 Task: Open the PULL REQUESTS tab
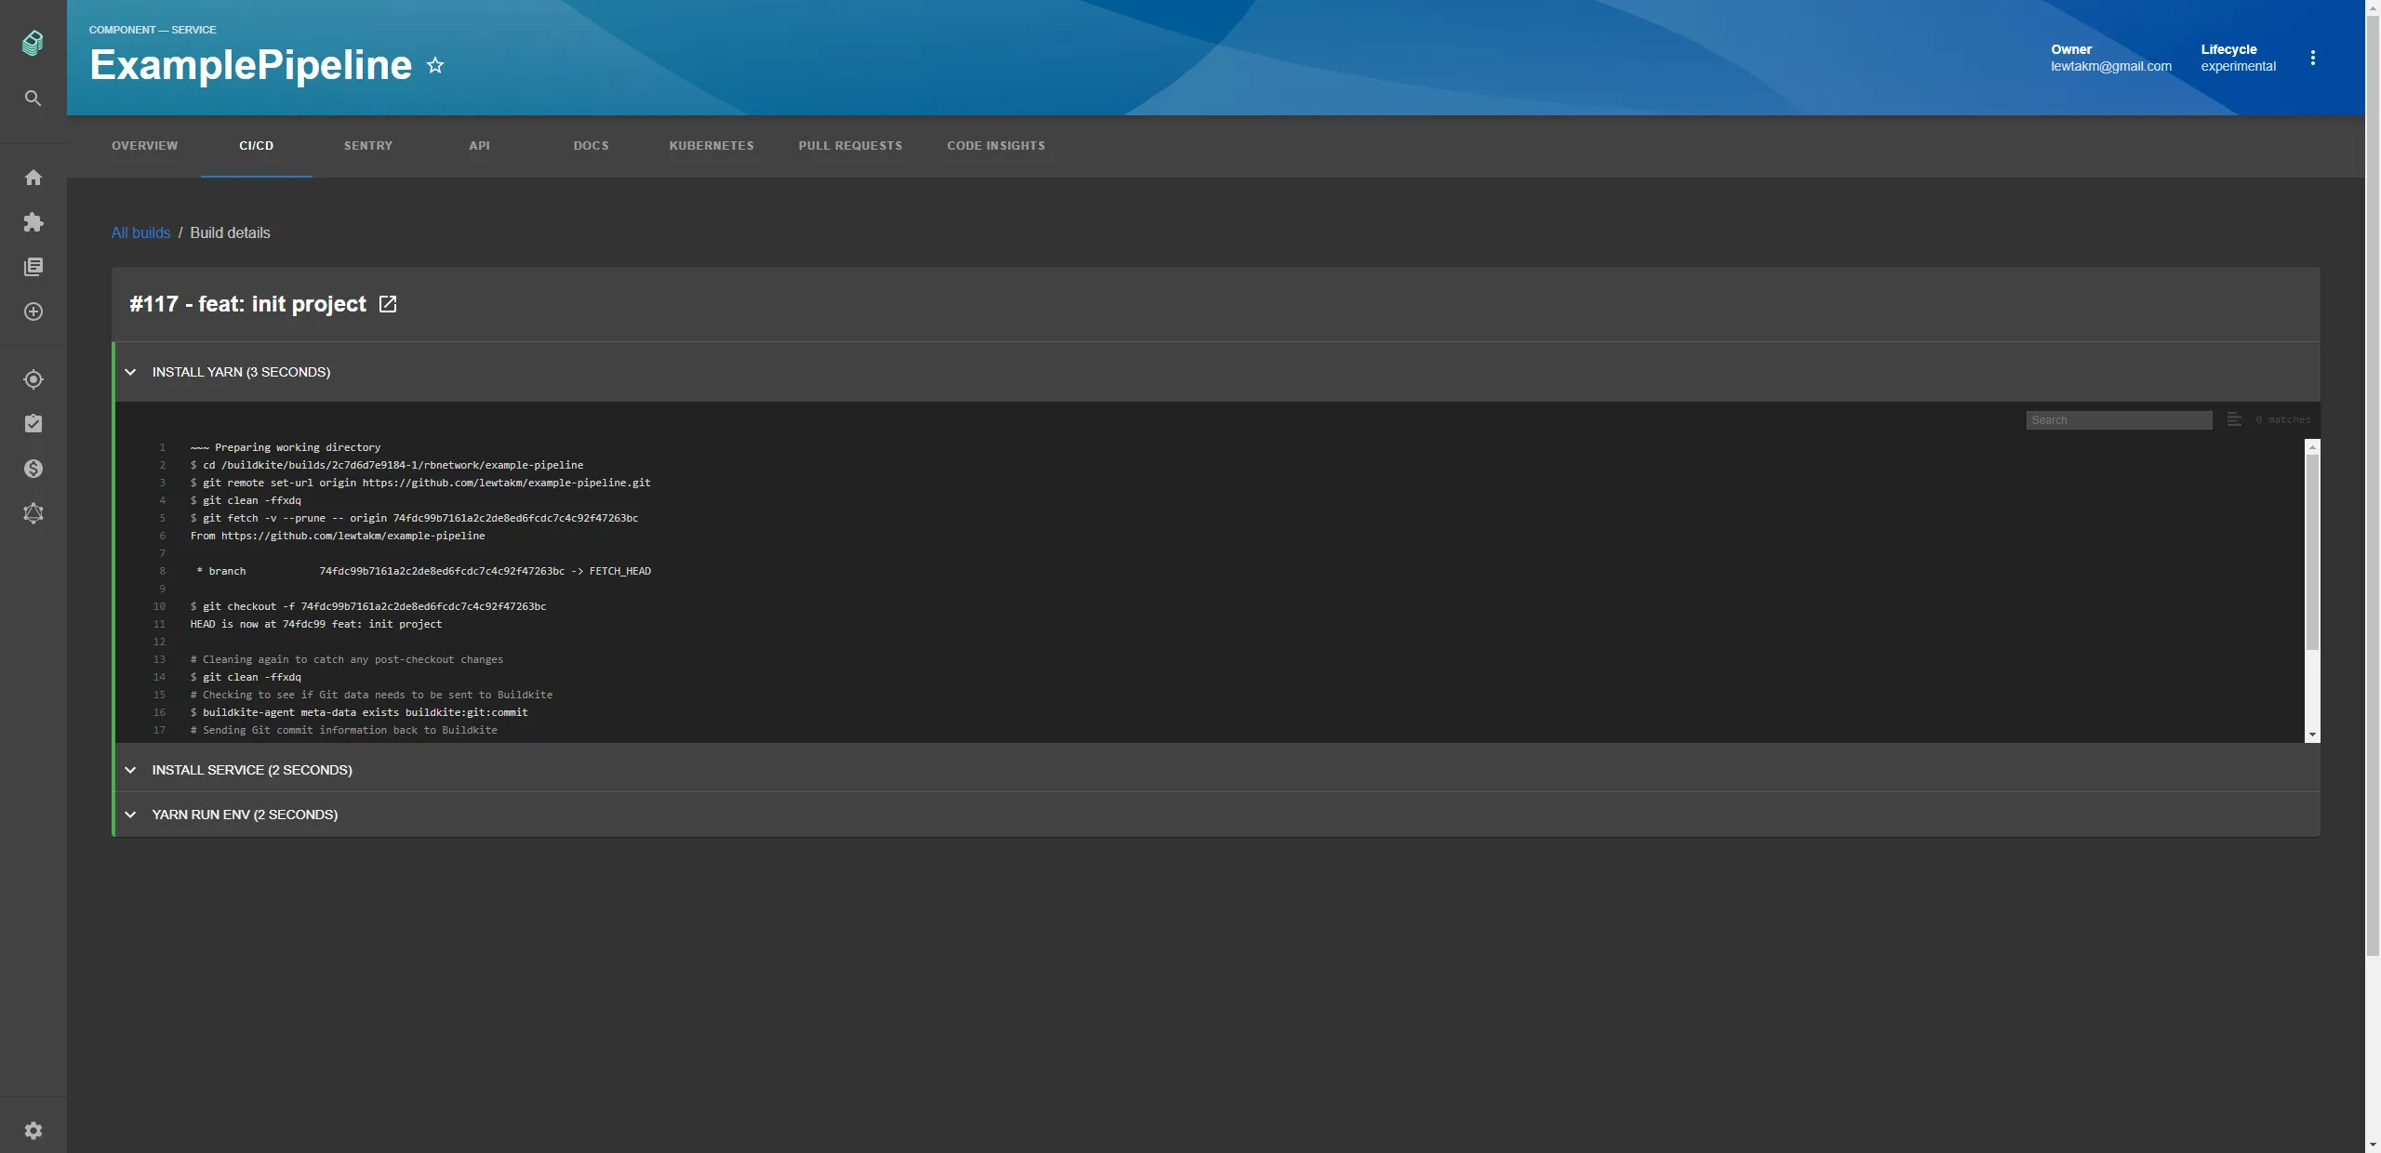point(849,146)
